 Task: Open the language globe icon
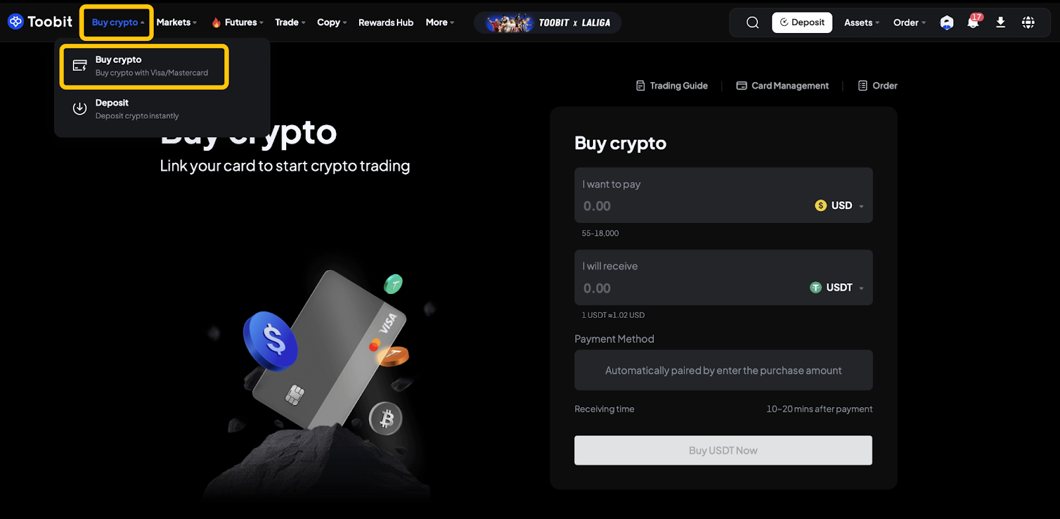1028,23
